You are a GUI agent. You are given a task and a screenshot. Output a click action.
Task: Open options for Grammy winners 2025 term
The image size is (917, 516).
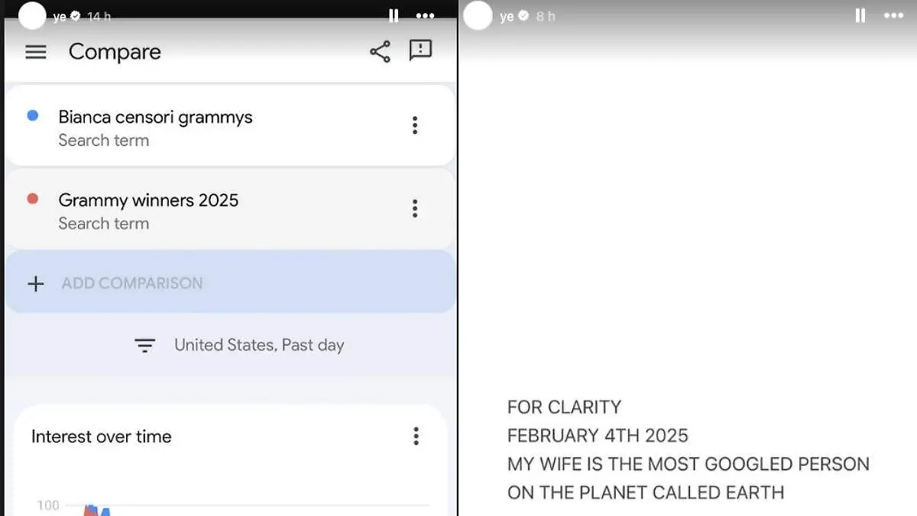[x=415, y=208]
